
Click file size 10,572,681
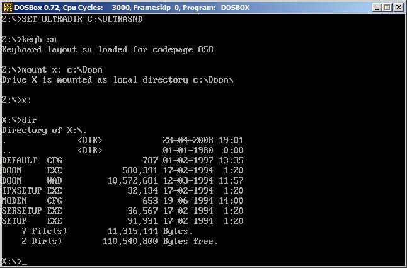[x=133, y=181]
